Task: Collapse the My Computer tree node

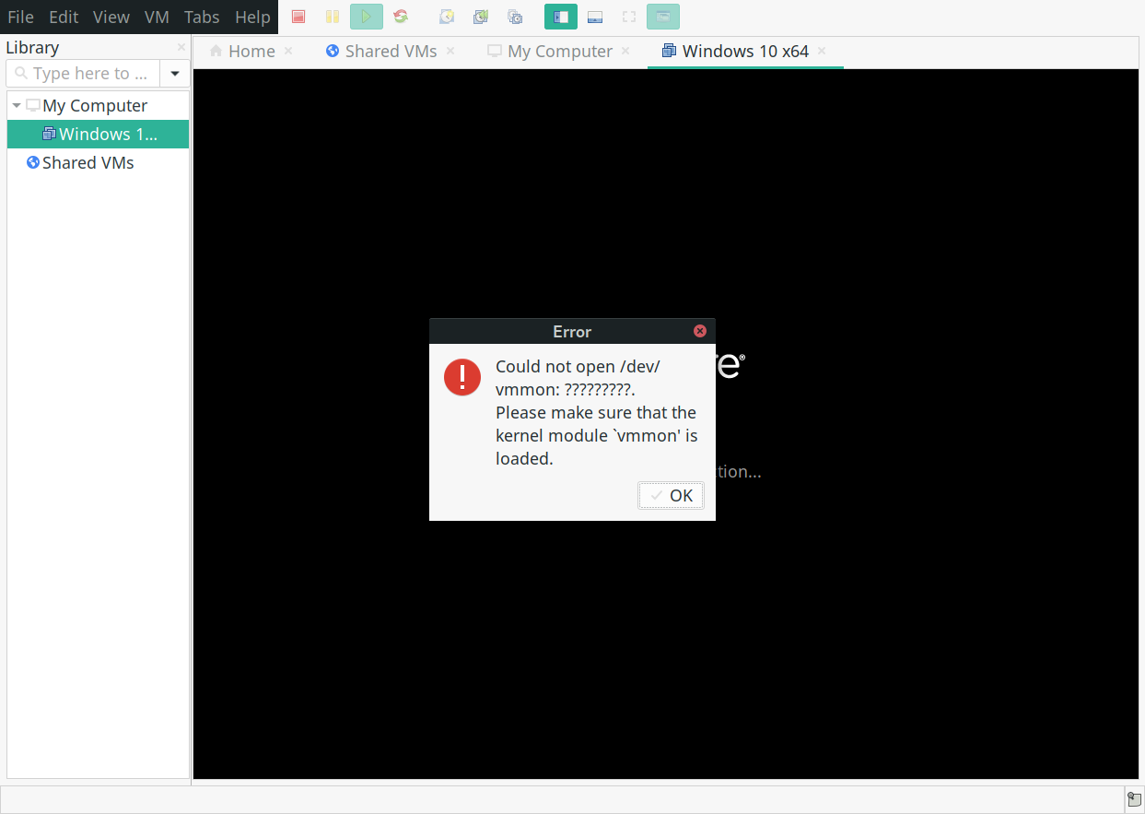Action: point(16,104)
